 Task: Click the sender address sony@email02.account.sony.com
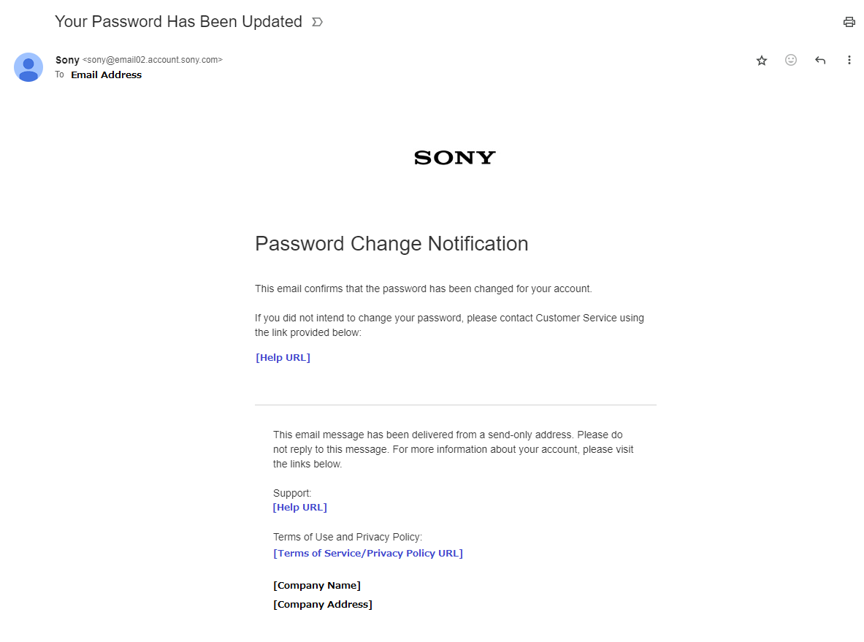coord(153,60)
